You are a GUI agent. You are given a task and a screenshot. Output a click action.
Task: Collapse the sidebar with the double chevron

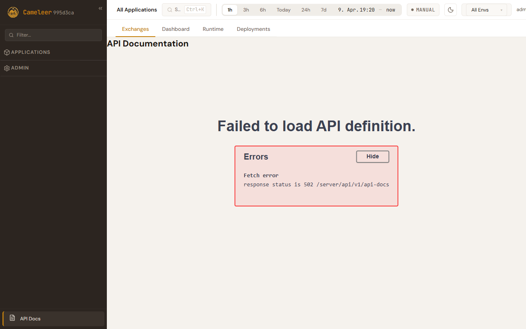tap(100, 8)
